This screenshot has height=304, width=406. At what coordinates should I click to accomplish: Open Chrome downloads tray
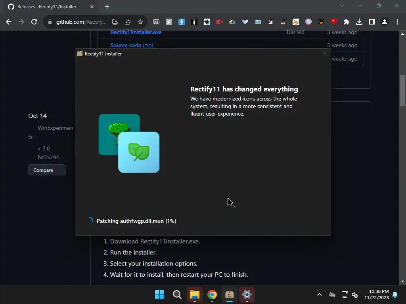359,22
